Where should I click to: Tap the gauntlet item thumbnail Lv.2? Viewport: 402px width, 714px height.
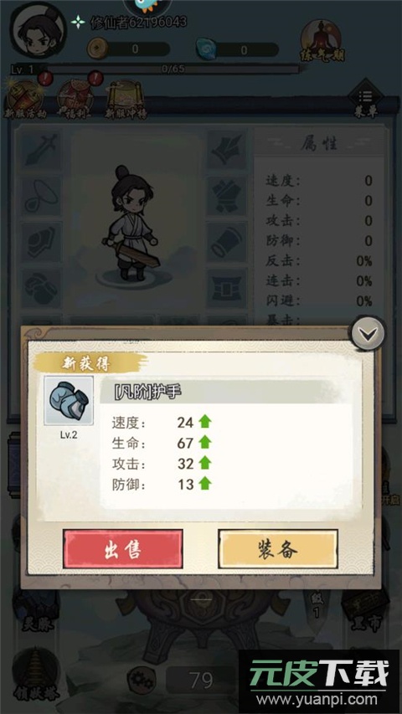(x=69, y=401)
